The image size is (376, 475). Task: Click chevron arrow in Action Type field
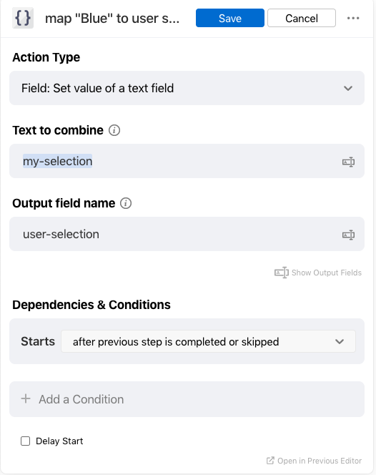(348, 88)
